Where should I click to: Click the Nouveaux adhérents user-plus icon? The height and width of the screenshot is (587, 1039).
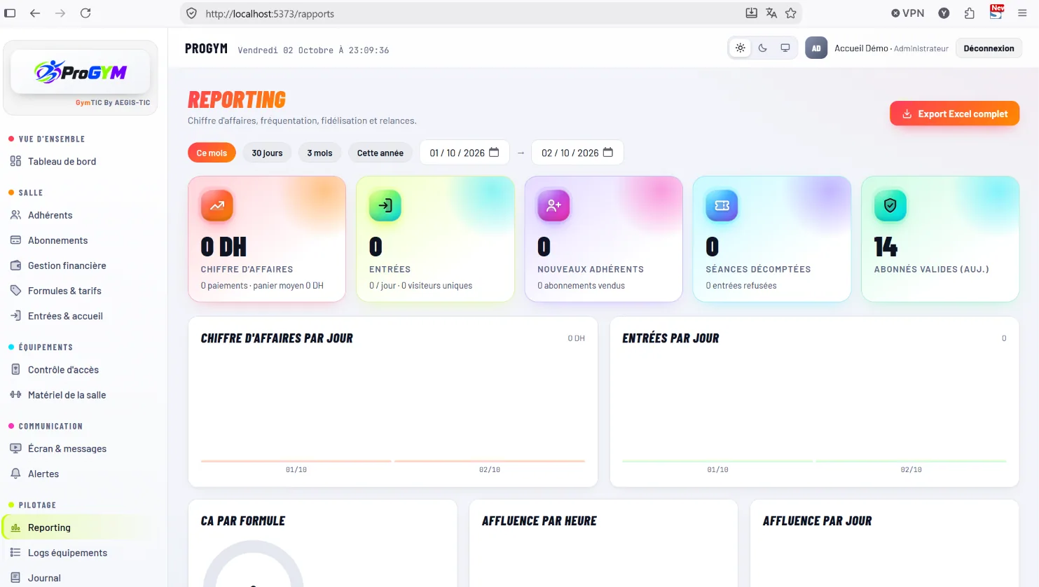point(553,206)
